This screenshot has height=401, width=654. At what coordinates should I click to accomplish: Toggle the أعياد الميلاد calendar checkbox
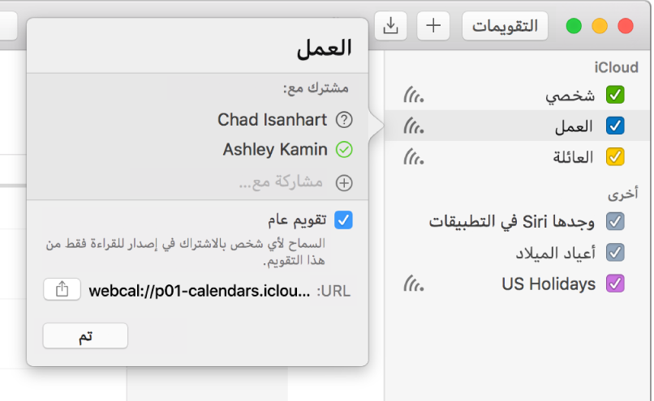(615, 252)
